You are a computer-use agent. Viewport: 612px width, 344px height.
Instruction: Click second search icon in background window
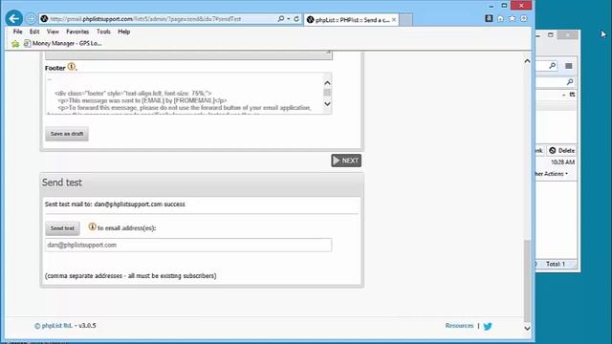tap(570, 82)
